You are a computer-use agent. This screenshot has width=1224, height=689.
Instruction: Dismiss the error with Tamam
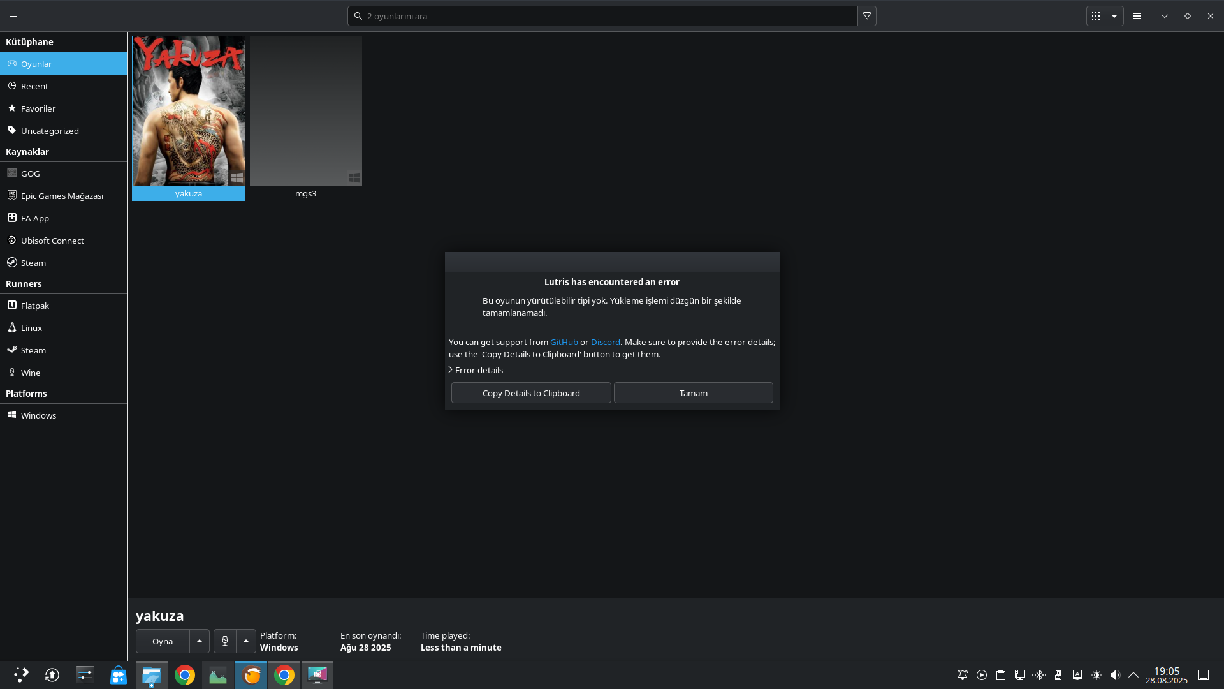click(694, 393)
